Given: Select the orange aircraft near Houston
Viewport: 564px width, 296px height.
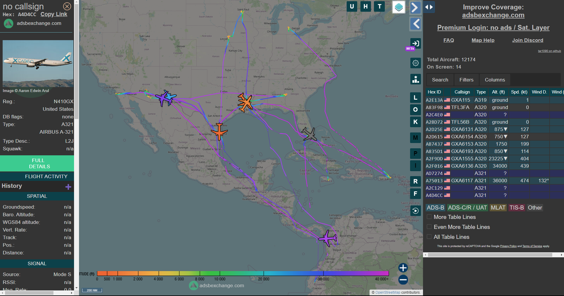Looking at the screenshot, I should (x=245, y=103).
